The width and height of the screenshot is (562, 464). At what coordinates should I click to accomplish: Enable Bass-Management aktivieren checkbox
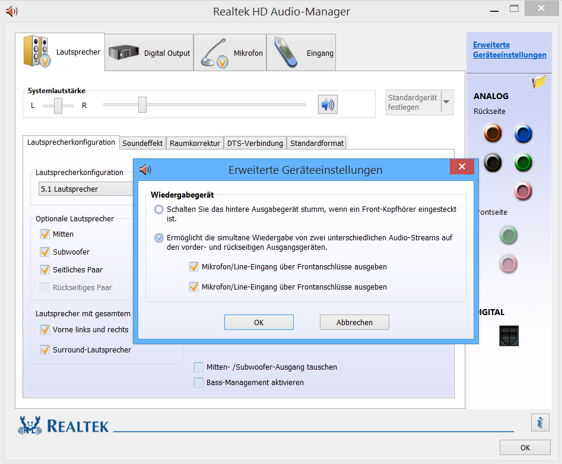coord(198,382)
